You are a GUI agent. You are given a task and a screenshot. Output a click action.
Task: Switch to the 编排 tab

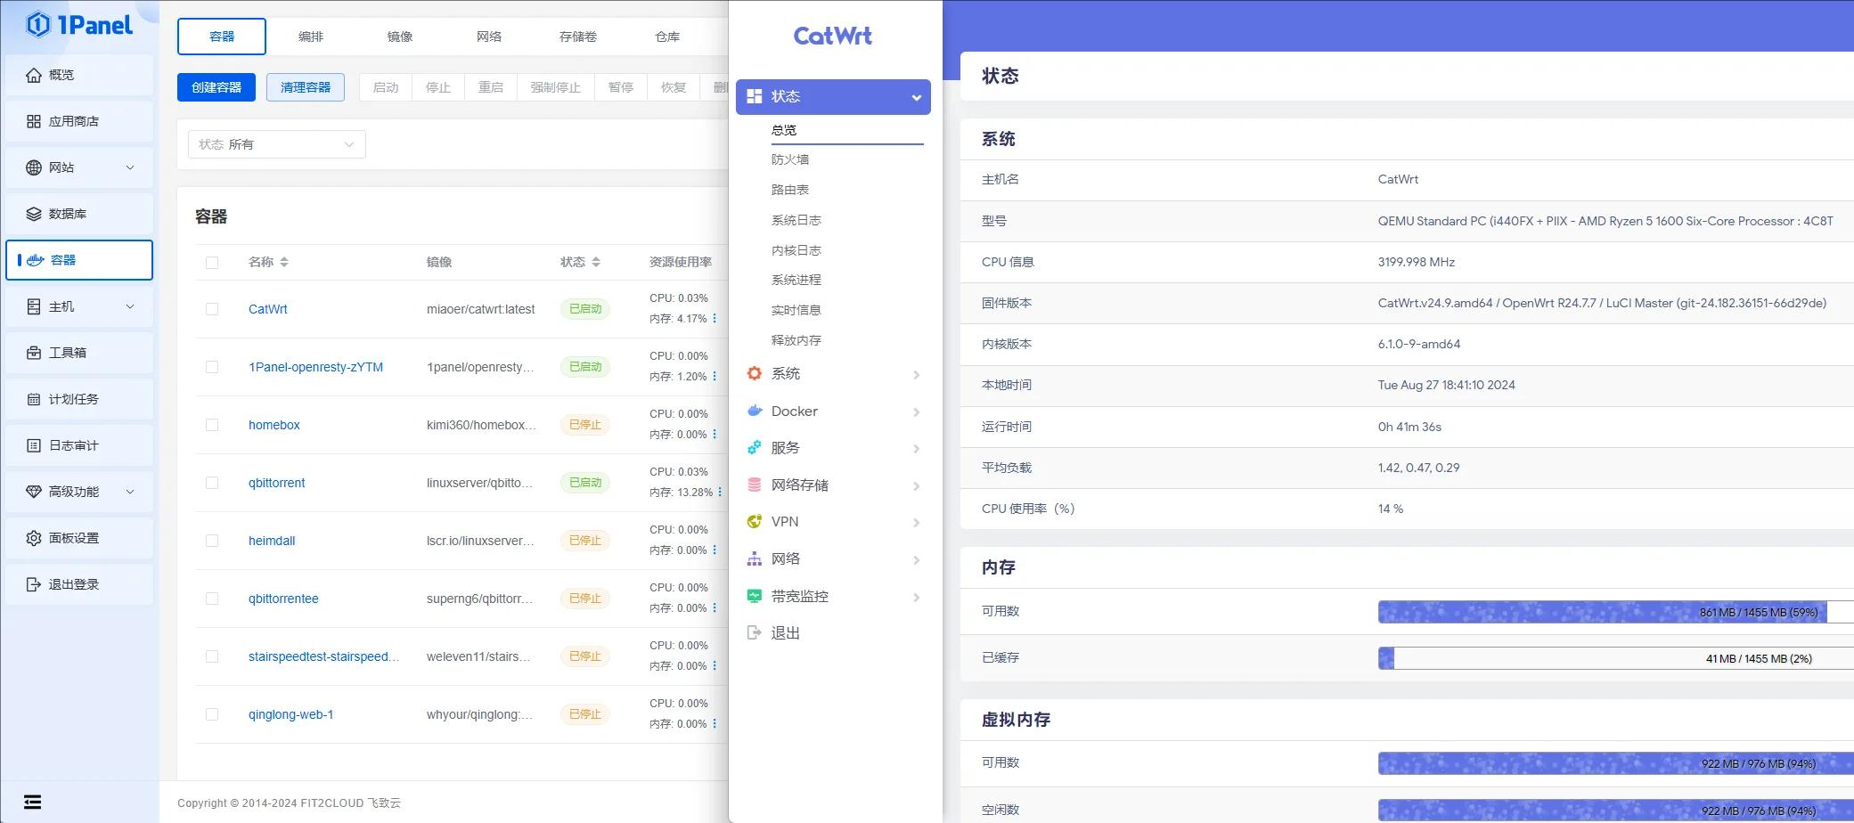coord(311,37)
